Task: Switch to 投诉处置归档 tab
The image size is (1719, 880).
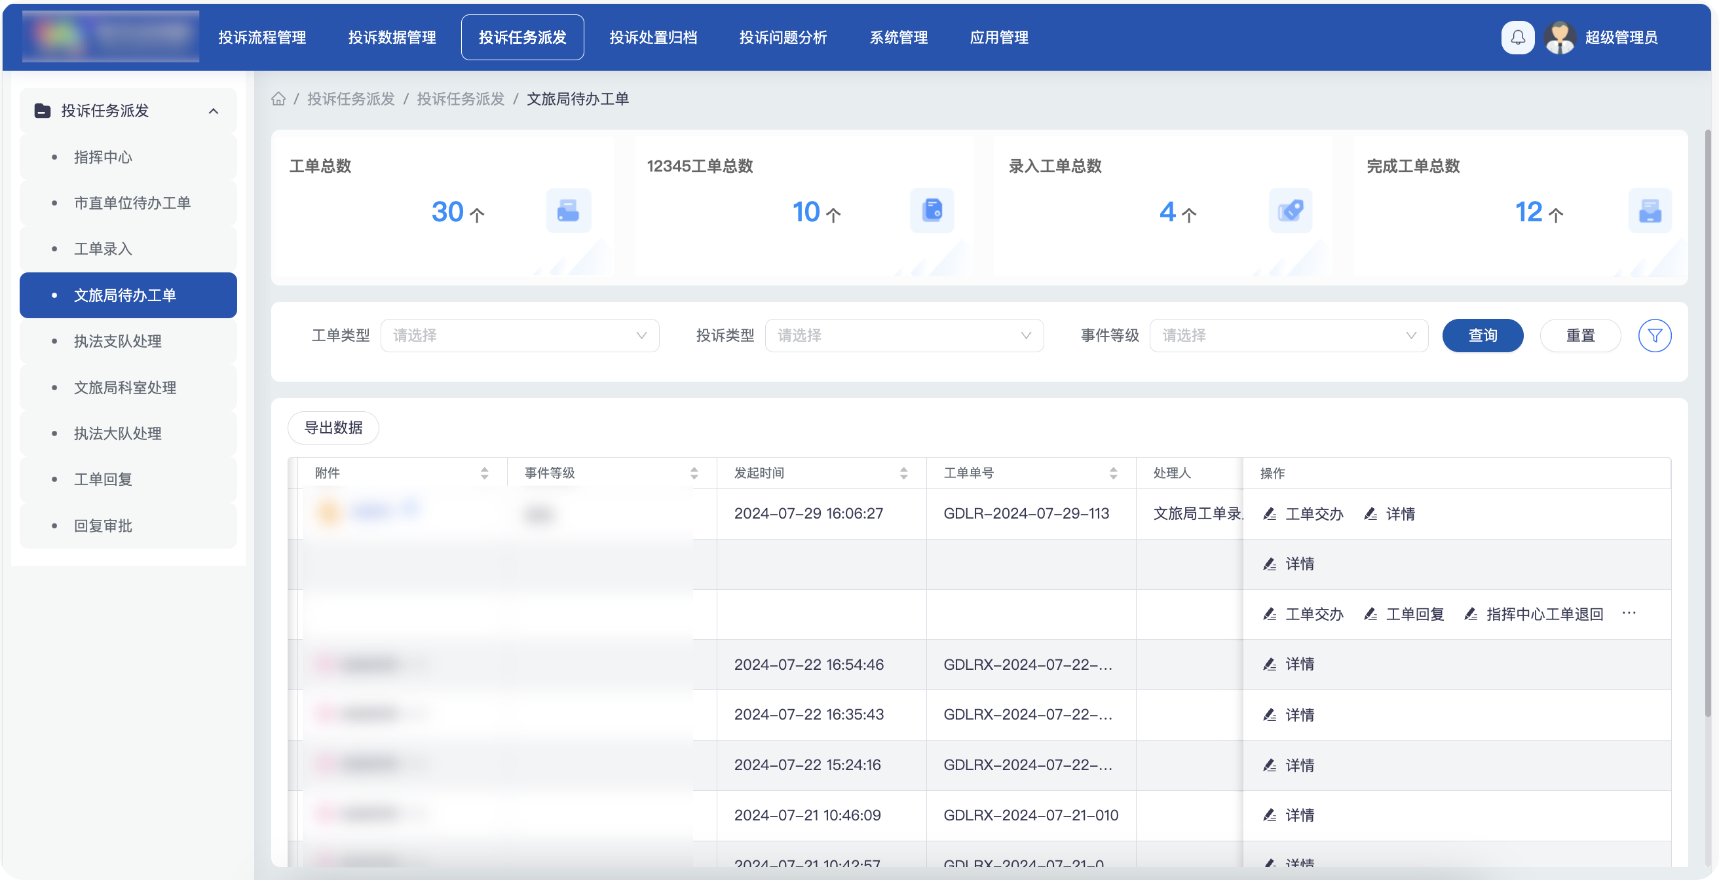Action: pyautogui.click(x=652, y=37)
